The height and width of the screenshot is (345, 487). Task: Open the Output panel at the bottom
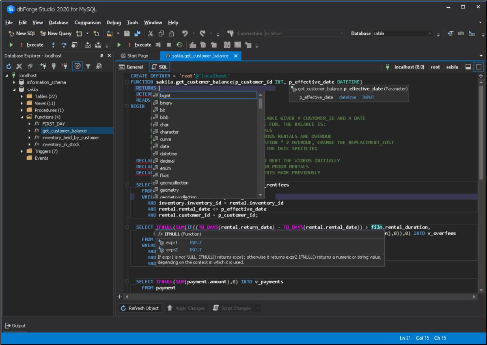tap(16, 326)
